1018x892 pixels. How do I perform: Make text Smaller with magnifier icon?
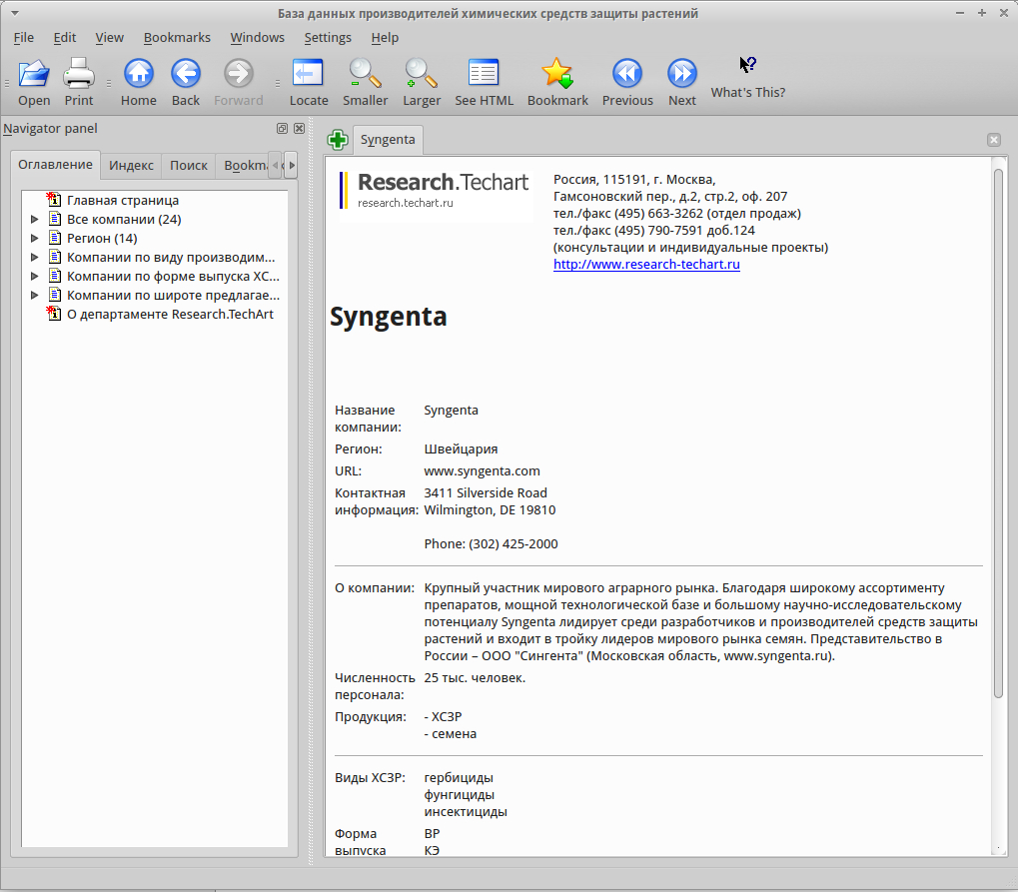pyautogui.click(x=365, y=73)
